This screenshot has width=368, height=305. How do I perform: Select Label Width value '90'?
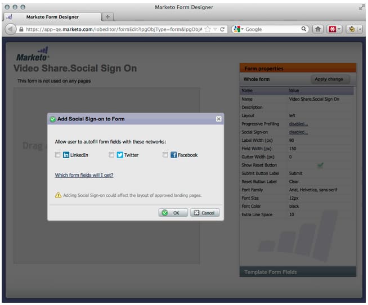291,141
